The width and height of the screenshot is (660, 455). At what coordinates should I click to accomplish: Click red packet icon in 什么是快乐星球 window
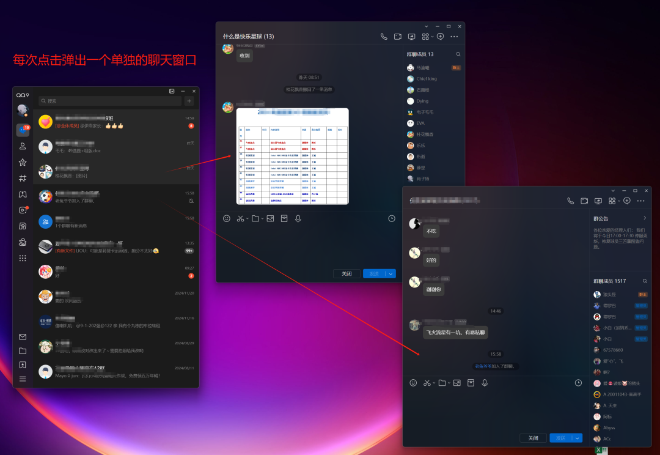coord(284,219)
